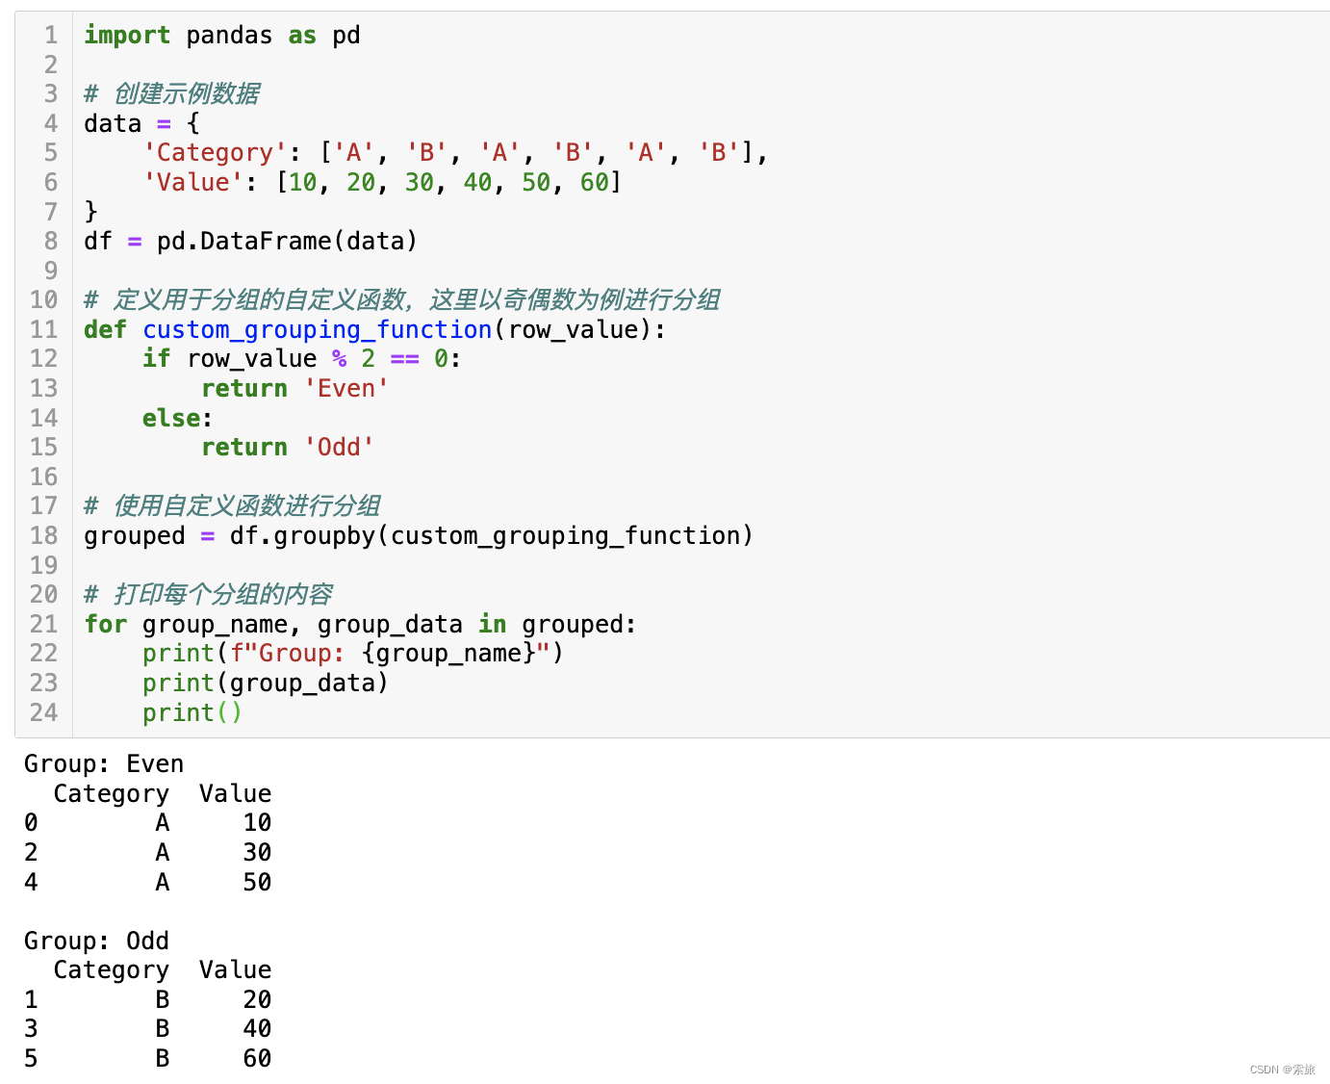Viewport: 1330px width, 1084px height.
Task: Click the 'df = pd.DataFrame(data)' line
Action: pyautogui.click(x=250, y=242)
